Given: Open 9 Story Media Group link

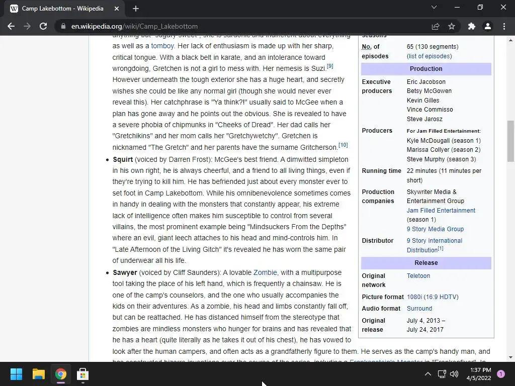Looking at the screenshot, I should [435, 229].
